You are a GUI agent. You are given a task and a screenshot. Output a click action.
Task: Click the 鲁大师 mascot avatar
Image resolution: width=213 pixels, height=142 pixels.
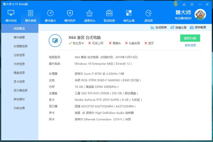pyautogui.click(x=200, y=15)
